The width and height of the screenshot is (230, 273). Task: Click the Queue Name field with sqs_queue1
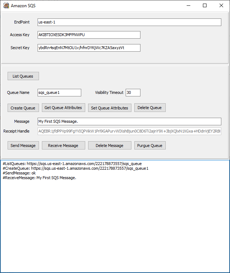[x=59, y=92]
